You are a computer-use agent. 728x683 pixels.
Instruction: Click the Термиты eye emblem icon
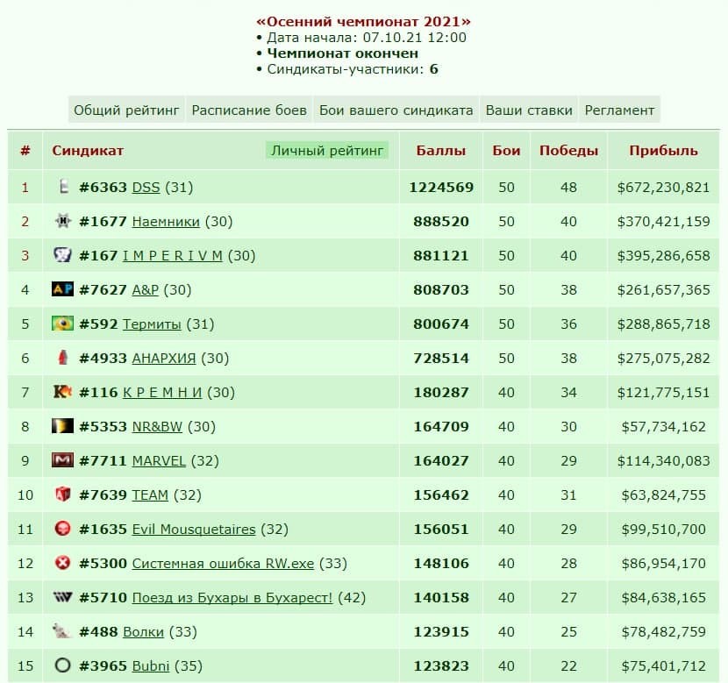pyautogui.click(x=62, y=324)
